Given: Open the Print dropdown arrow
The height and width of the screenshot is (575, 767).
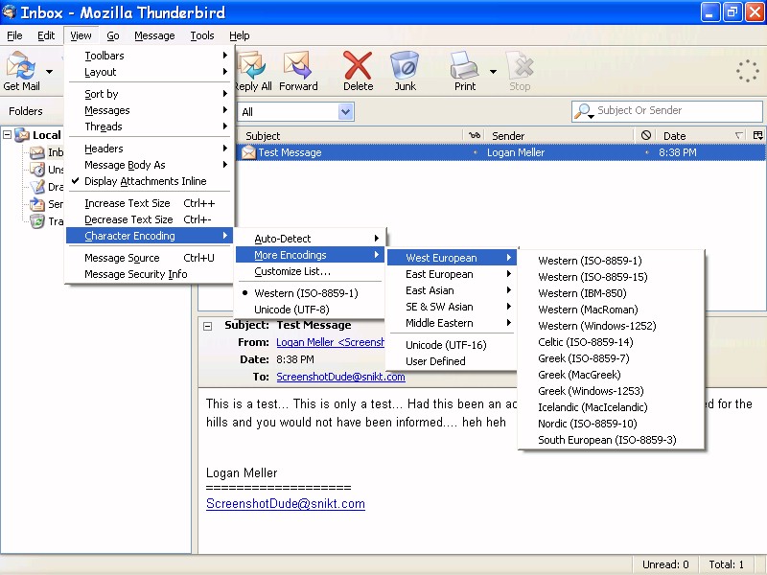Looking at the screenshot, I should pyautogui.click(x=493, y=71).
